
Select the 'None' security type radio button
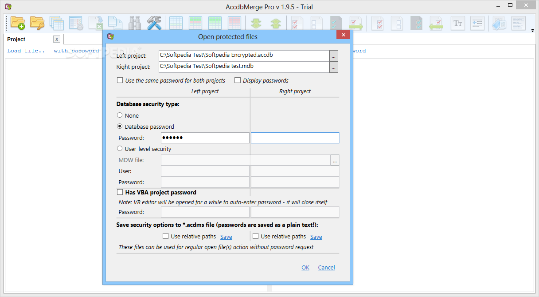(120, 115)
